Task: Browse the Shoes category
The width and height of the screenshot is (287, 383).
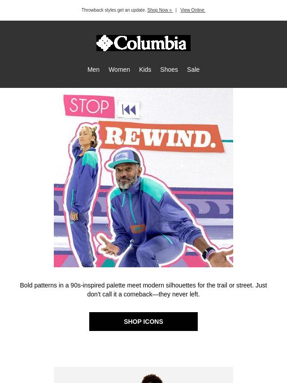Action: point(169,70)
